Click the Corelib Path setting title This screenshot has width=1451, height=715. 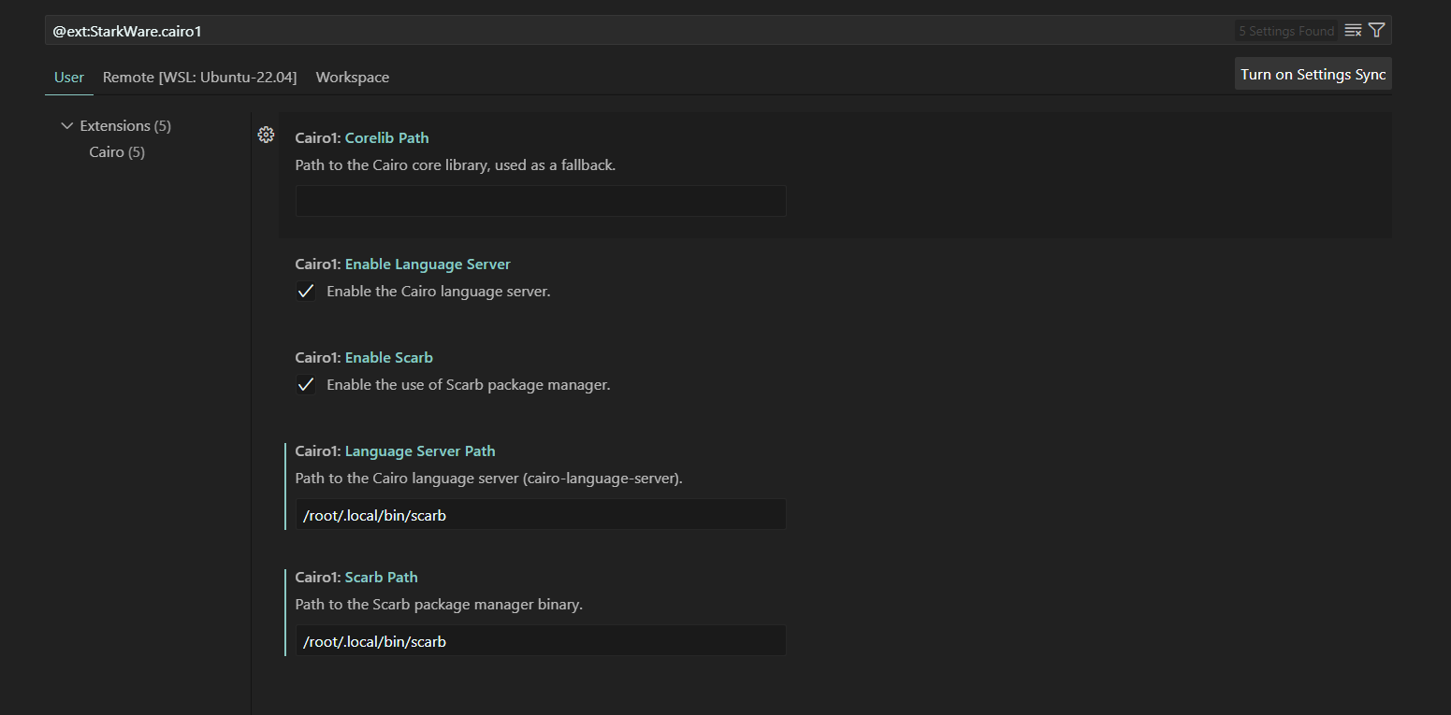(386, 138)
